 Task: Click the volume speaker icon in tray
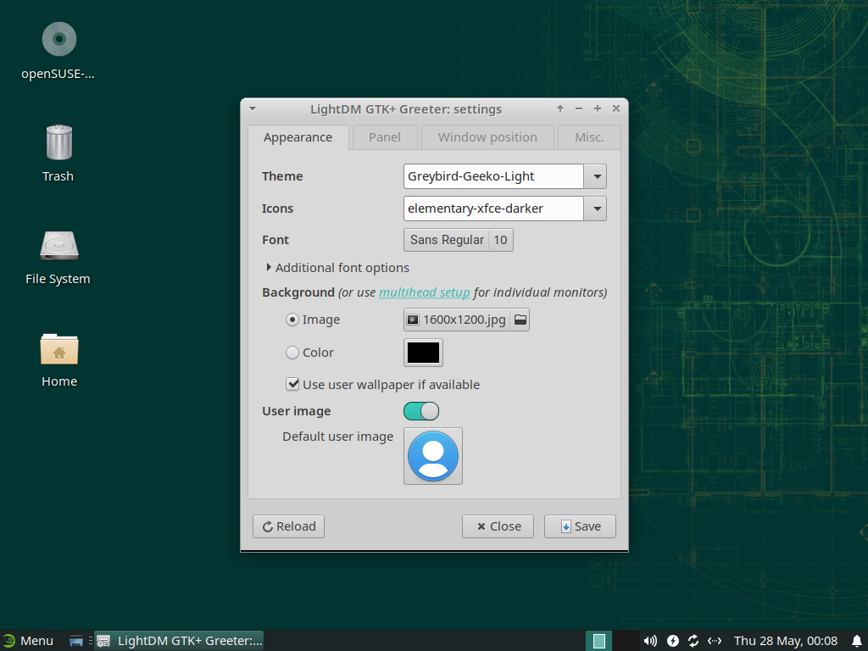(650, 641)
